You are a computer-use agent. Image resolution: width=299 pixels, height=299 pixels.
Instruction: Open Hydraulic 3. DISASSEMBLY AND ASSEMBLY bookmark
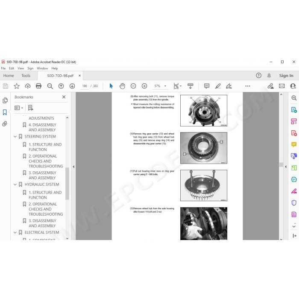click(x=42, y=223)
